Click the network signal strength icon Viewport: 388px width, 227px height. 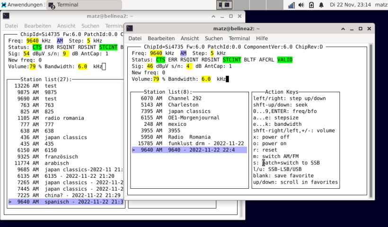coord(291,5)
